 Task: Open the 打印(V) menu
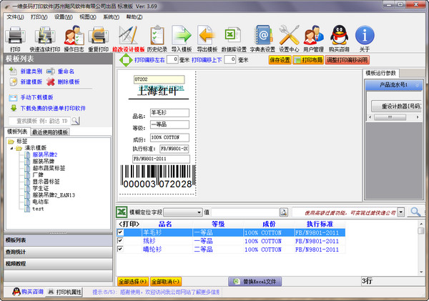click(39, 17)
